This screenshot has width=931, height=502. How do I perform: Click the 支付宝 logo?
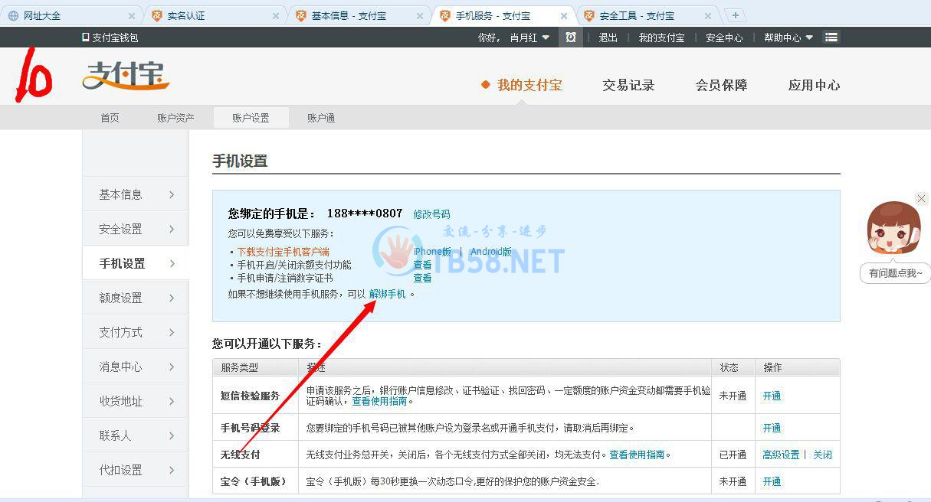[126, 77]
